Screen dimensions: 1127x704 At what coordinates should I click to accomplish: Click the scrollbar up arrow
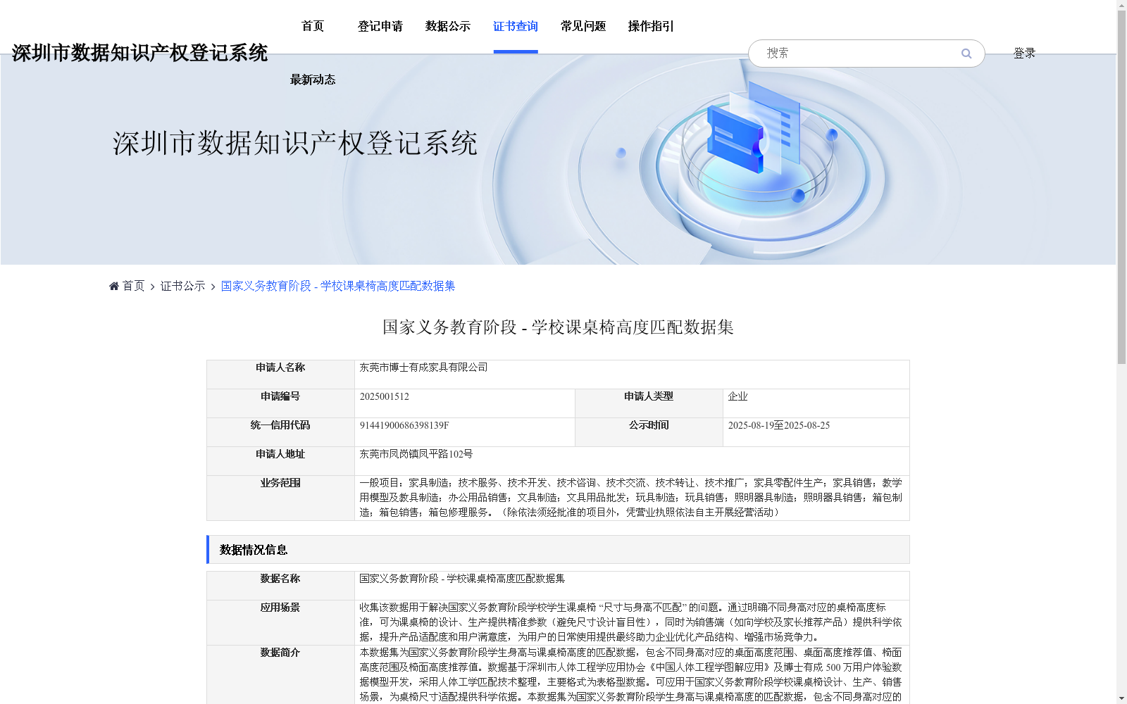pos(1121,6)
